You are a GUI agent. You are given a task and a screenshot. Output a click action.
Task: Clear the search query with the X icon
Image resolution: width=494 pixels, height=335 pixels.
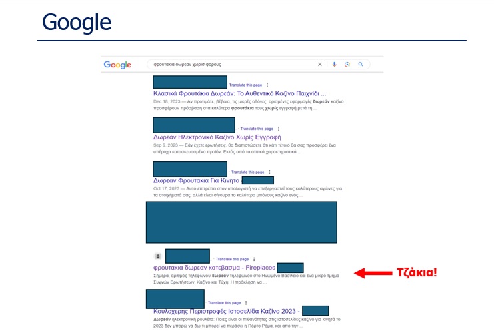[x=320, y=64]
